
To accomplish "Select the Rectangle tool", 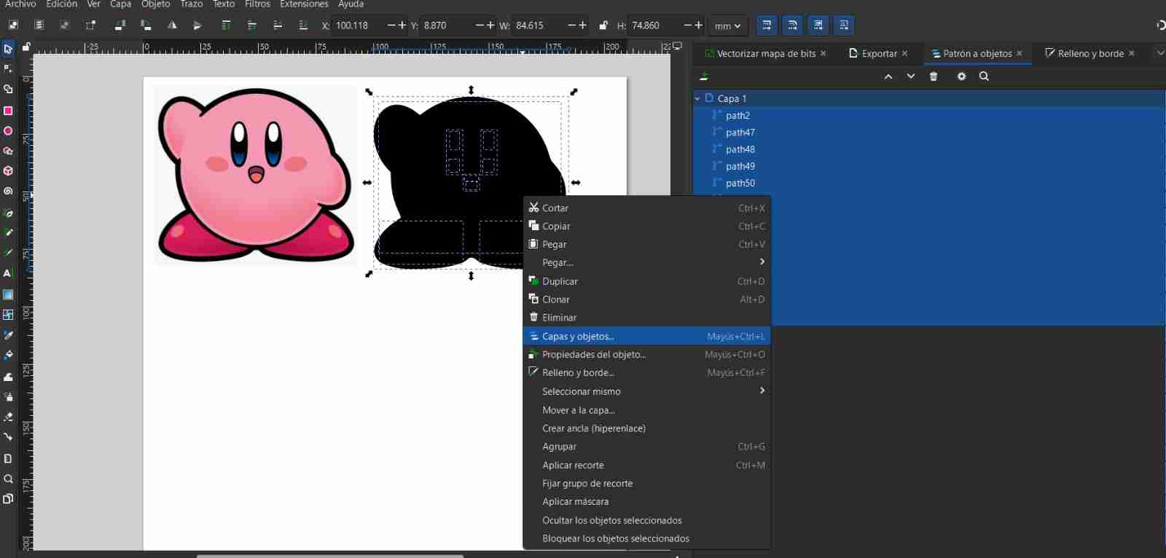I will (x=8, y=111).
